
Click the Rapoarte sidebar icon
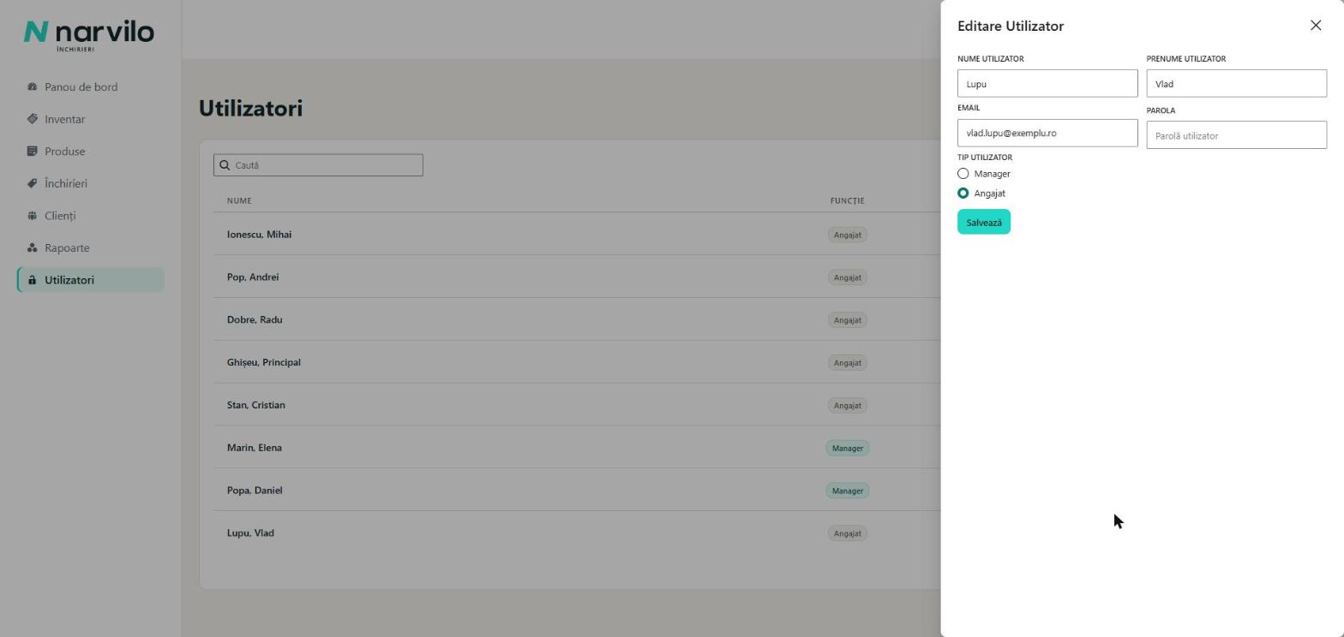[32, 248]
